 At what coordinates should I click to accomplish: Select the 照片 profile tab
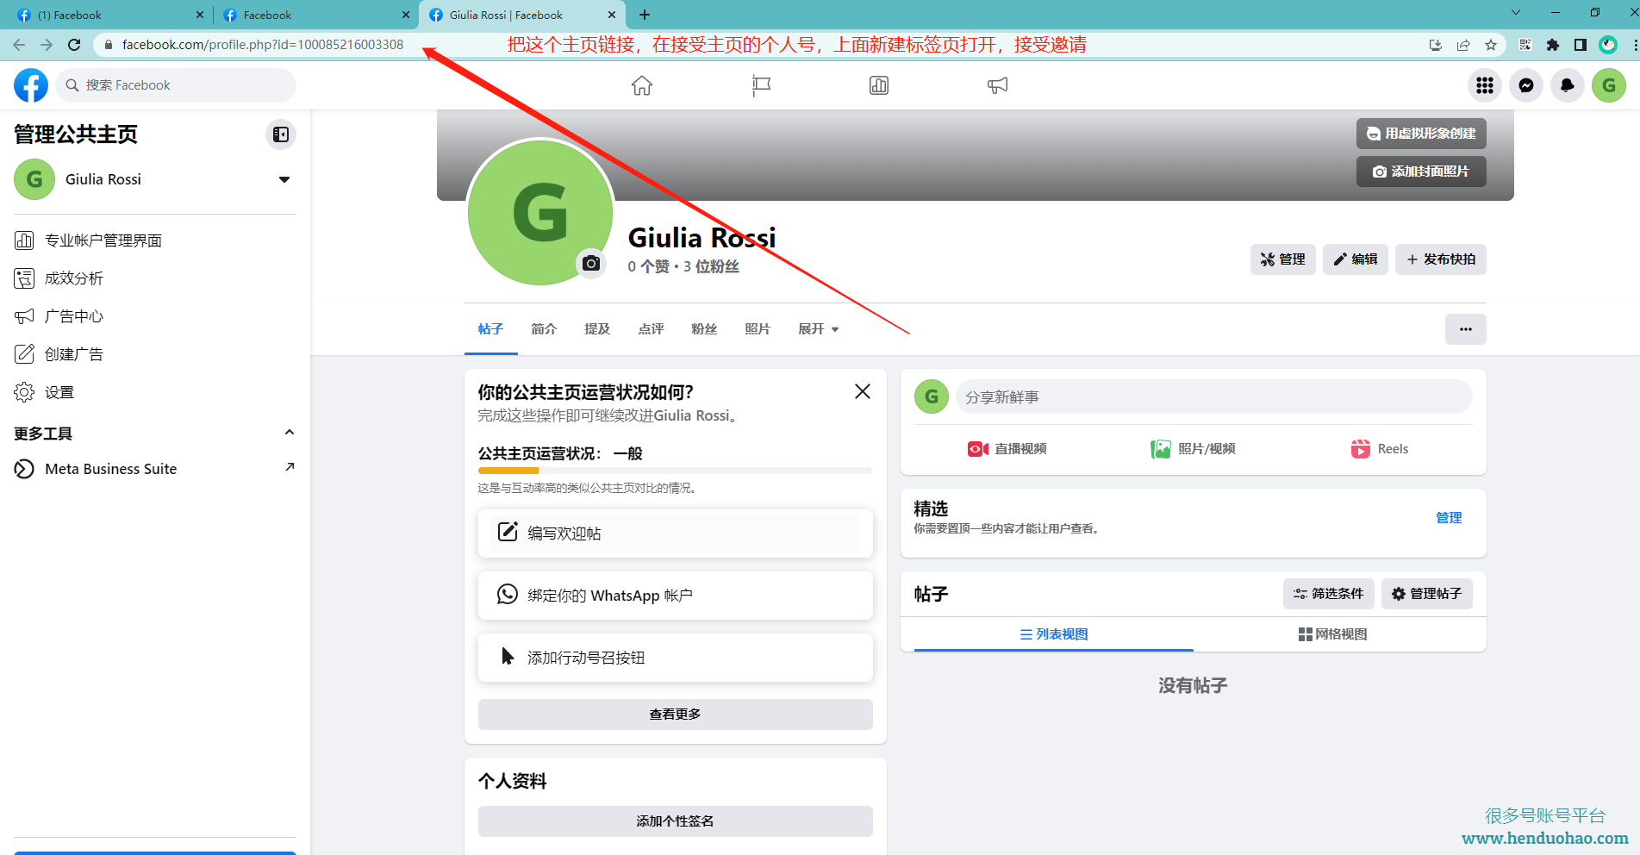coord(758,329)
